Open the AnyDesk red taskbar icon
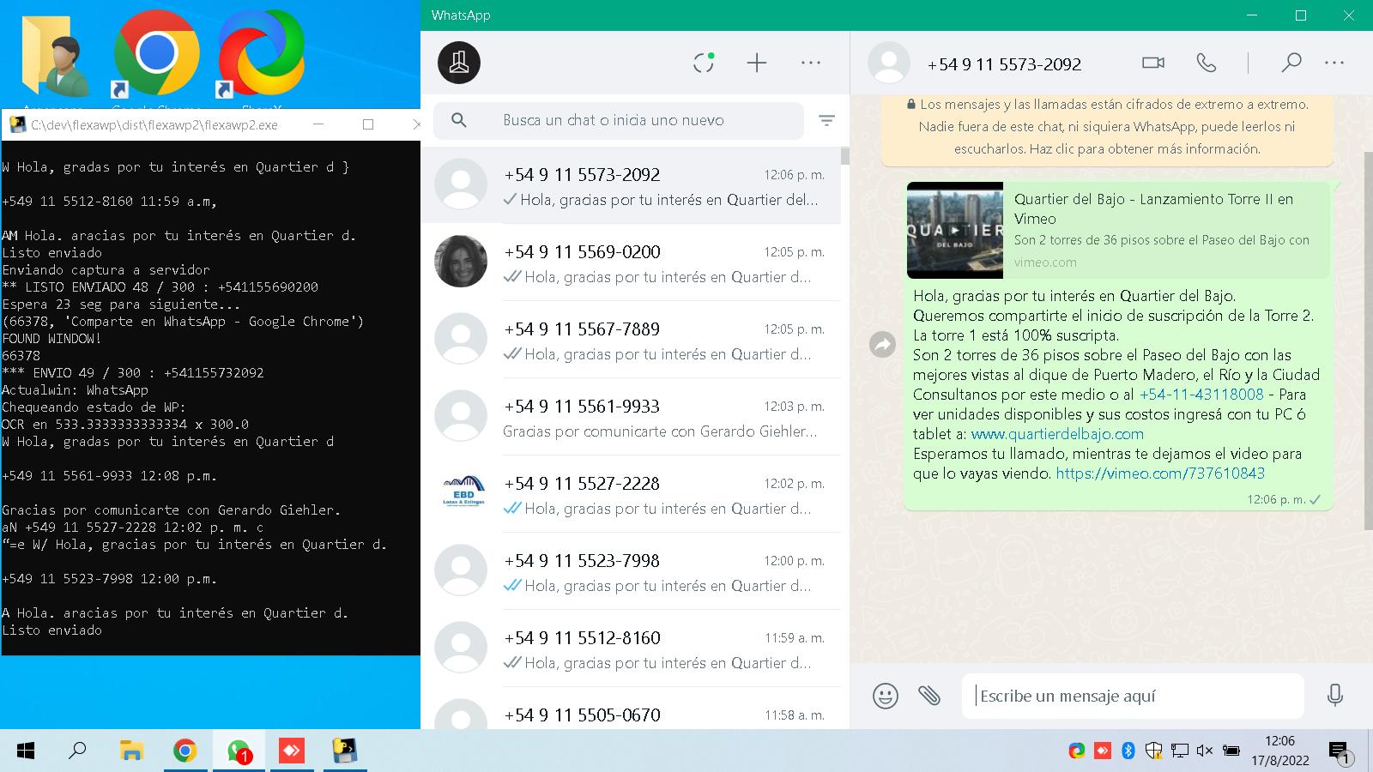 pos(292,751)
